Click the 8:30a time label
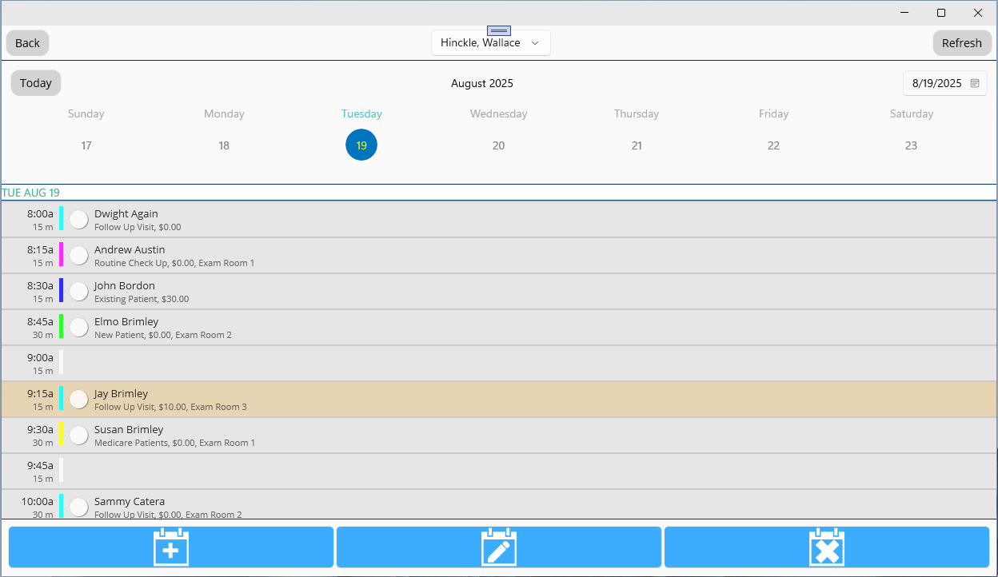This screenshot has height=577, width=998. (40, 285)
